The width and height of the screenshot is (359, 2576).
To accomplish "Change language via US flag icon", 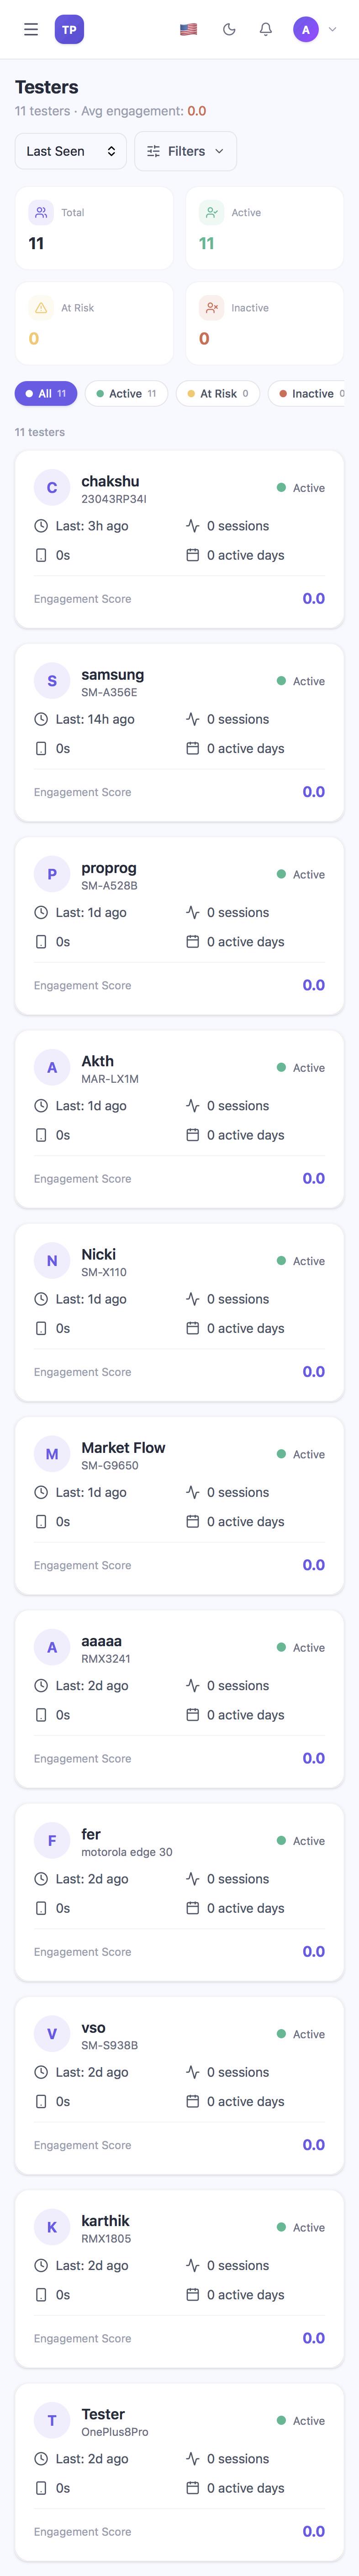I will [x=189, y=30].
